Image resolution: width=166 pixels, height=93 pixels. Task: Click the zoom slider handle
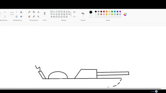[156, 91]
